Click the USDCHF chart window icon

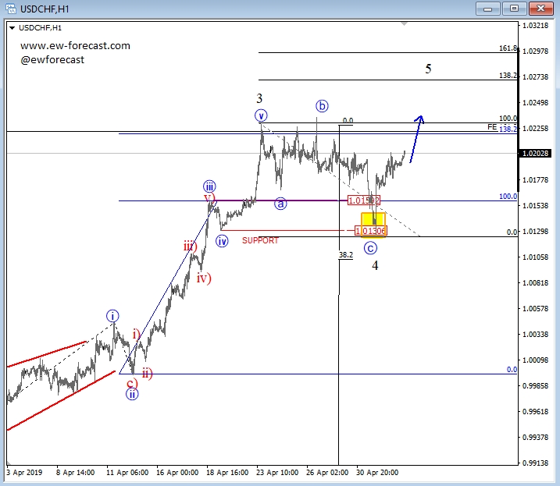coord(11,9)
